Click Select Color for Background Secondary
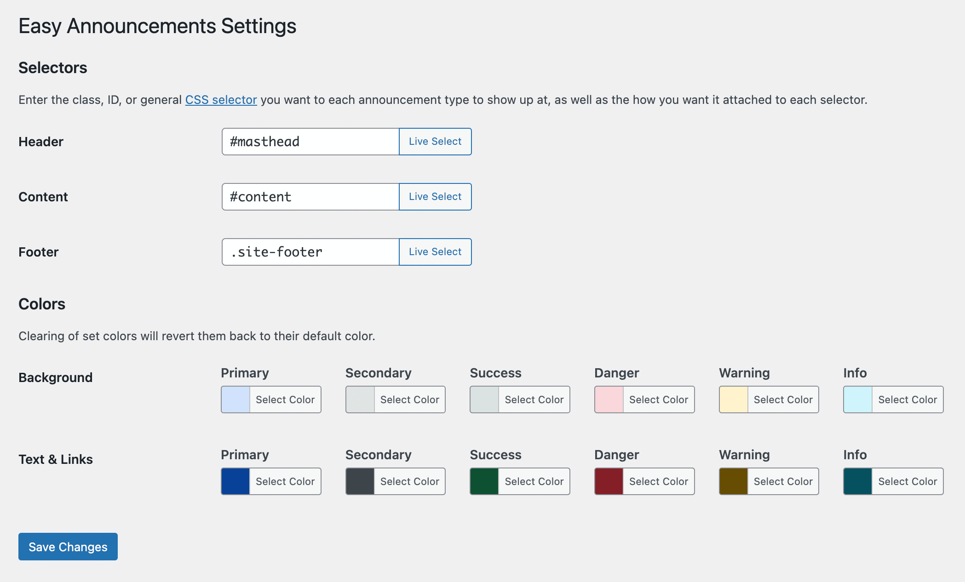This screenshot has width=965, height=582. [x=410, y=399]
